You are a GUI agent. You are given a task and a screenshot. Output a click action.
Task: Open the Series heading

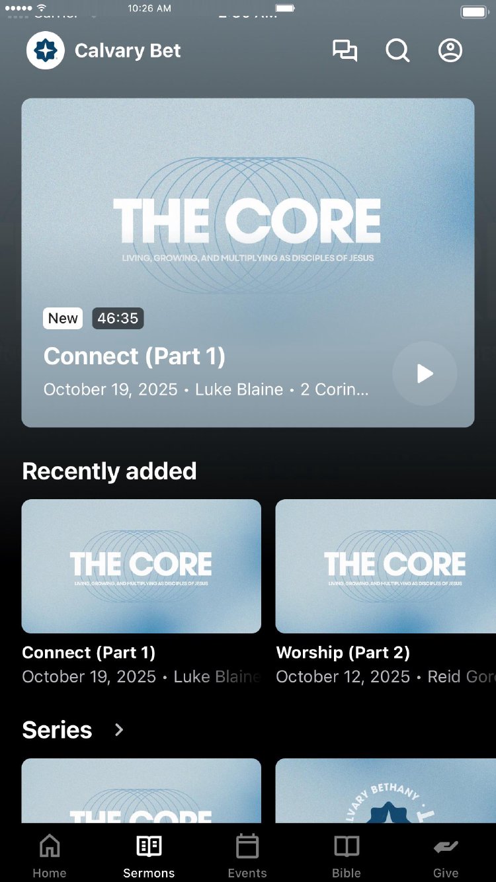tap(57, 730)
